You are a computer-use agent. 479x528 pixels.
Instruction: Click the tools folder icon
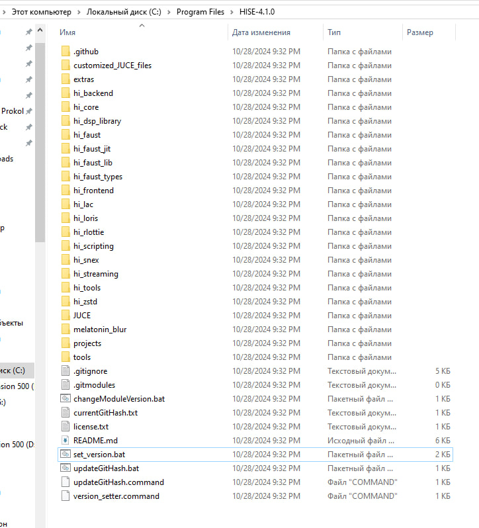(65, 357)
